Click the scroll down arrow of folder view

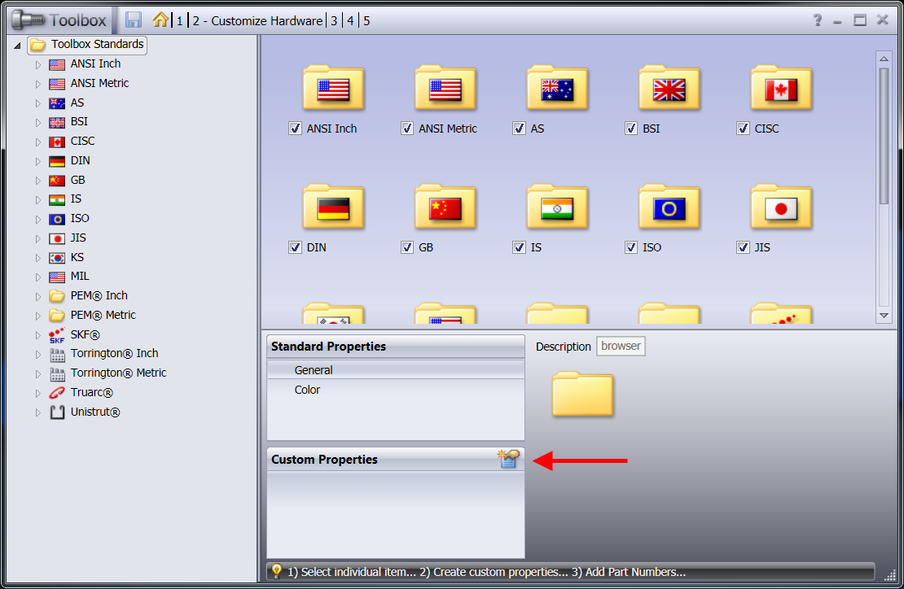(x=884, y=316)
